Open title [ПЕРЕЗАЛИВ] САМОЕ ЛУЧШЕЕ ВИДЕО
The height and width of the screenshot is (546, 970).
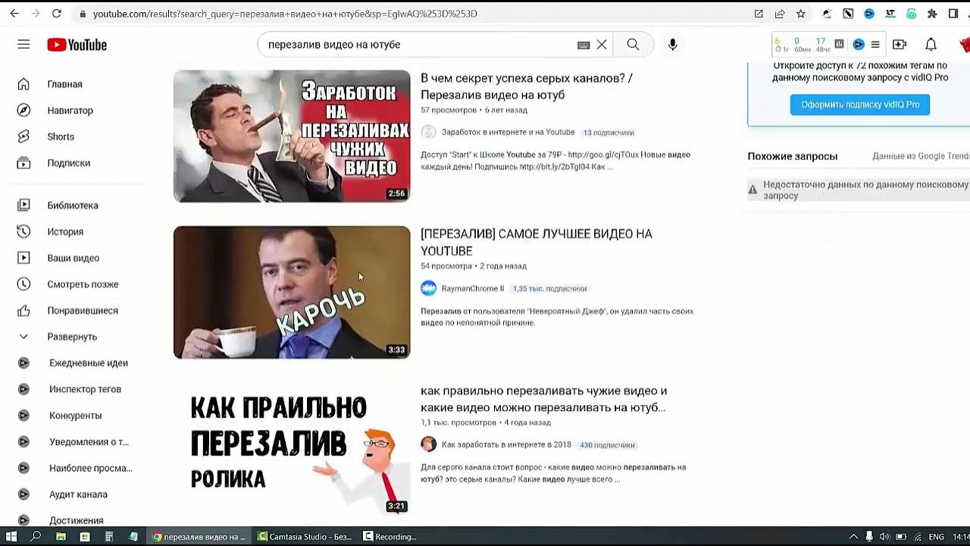(537, 243)
